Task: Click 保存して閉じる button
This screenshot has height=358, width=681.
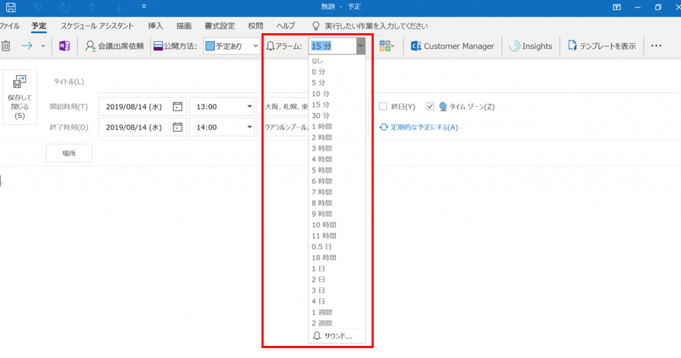Action: [19, 97]
